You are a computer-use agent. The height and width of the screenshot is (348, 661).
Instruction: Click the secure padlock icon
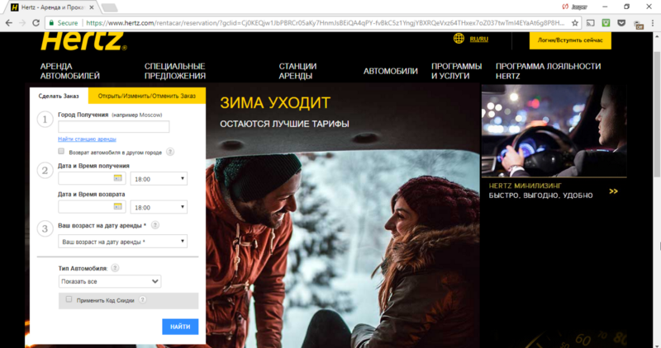point(51,23)
